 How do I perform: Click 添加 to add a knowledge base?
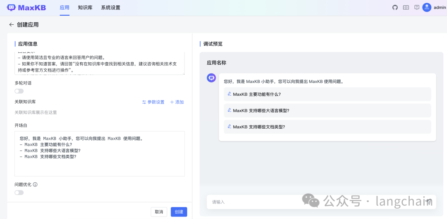tap(177, 102)
